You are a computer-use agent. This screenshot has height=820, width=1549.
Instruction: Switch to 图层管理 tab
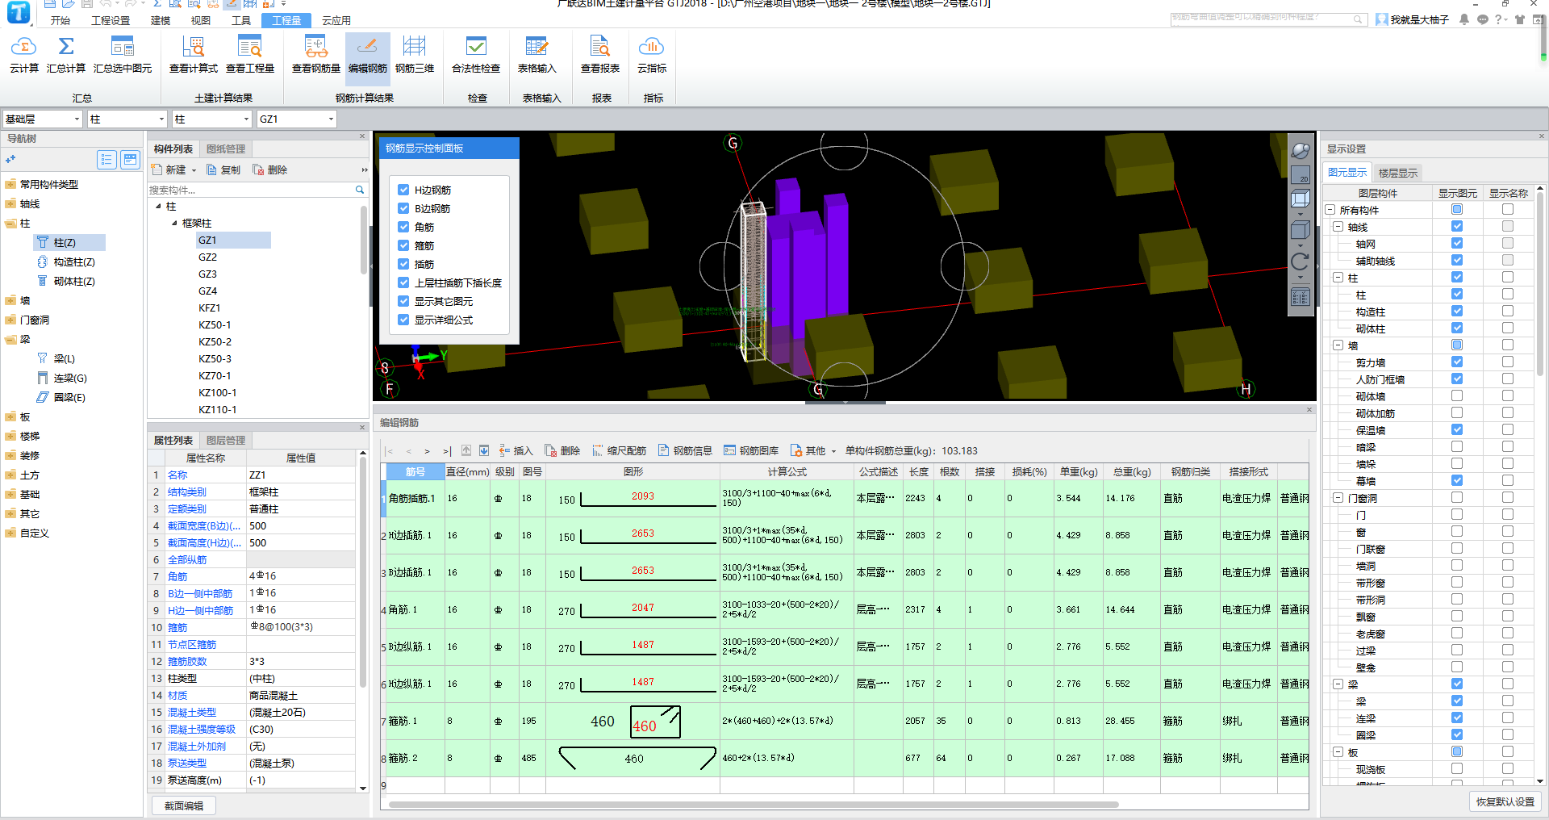click(226, 440)
